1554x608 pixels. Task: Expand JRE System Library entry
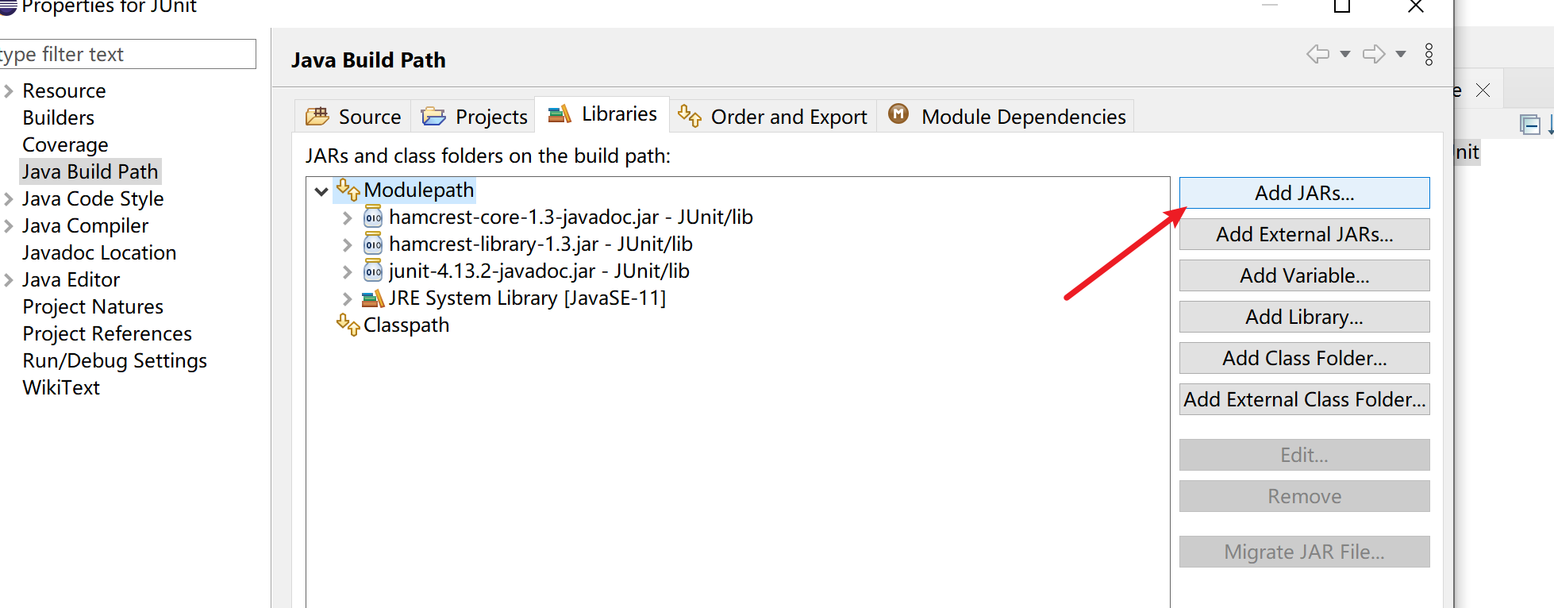[x=347, y=298]
